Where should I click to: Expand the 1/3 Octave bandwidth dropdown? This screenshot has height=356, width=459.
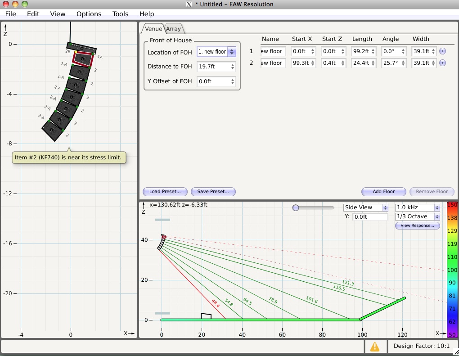pos(417,216)
